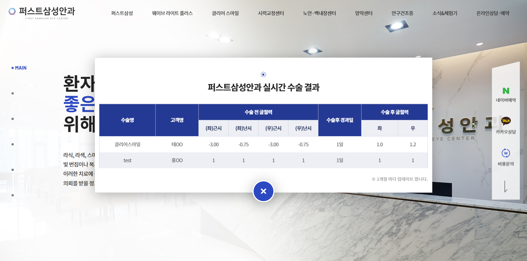Screen dimensions: 527x261
Task: Click the test surgery name cell
Action: [127, 160]
